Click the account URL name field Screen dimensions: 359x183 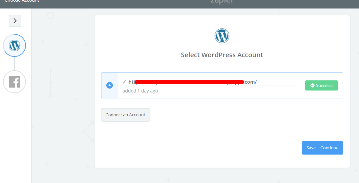click(209, 82)
